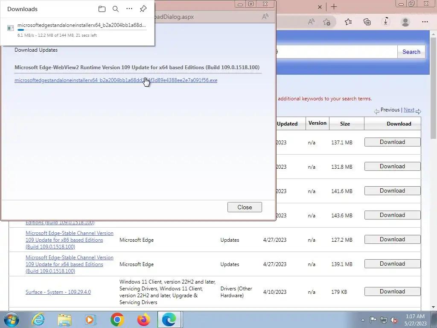Open Windows Media Player from taskbar

click(x=90, y=319)
